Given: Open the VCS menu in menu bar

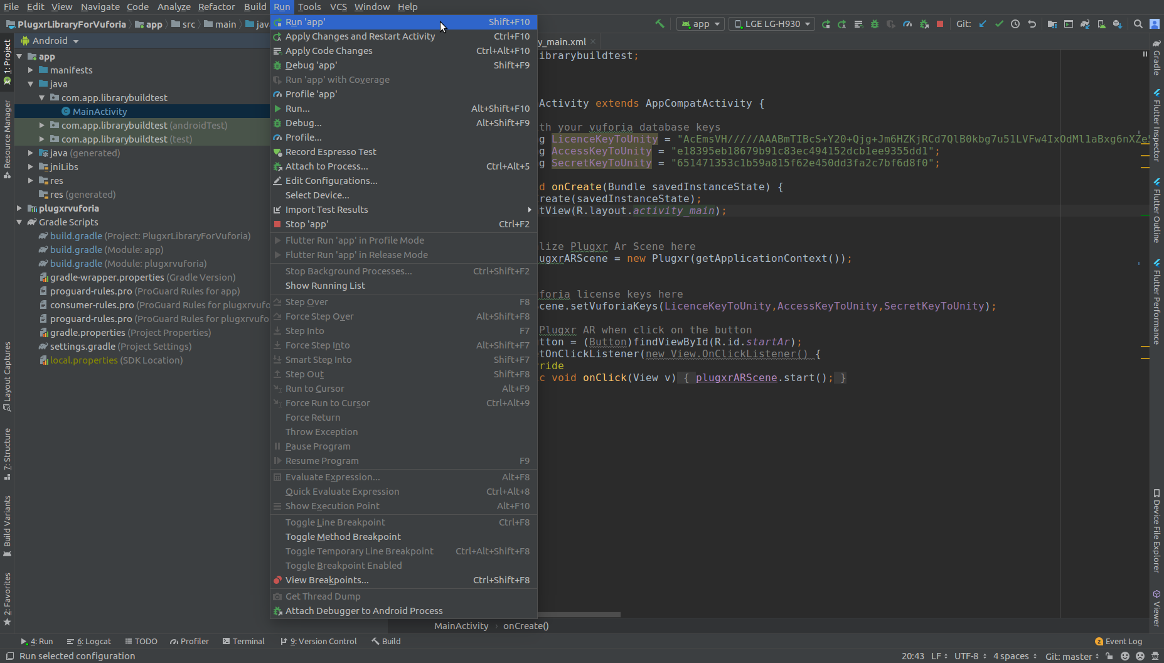Looking at the screenshot, I should (x=338, y=7).
